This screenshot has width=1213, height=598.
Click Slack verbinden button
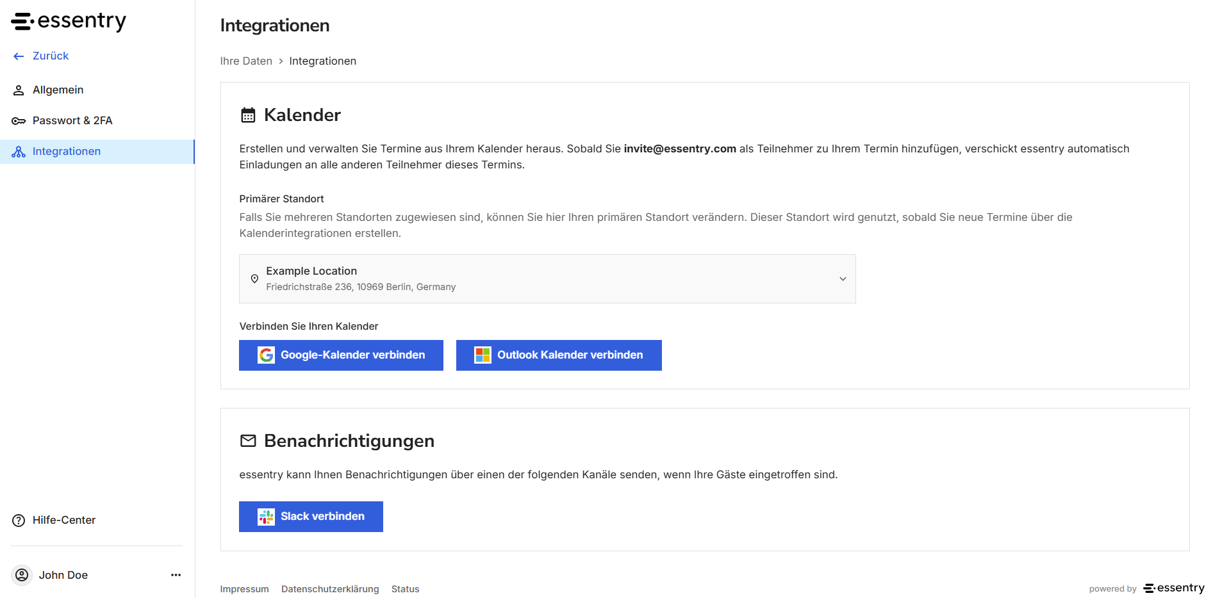pos(311,517)
